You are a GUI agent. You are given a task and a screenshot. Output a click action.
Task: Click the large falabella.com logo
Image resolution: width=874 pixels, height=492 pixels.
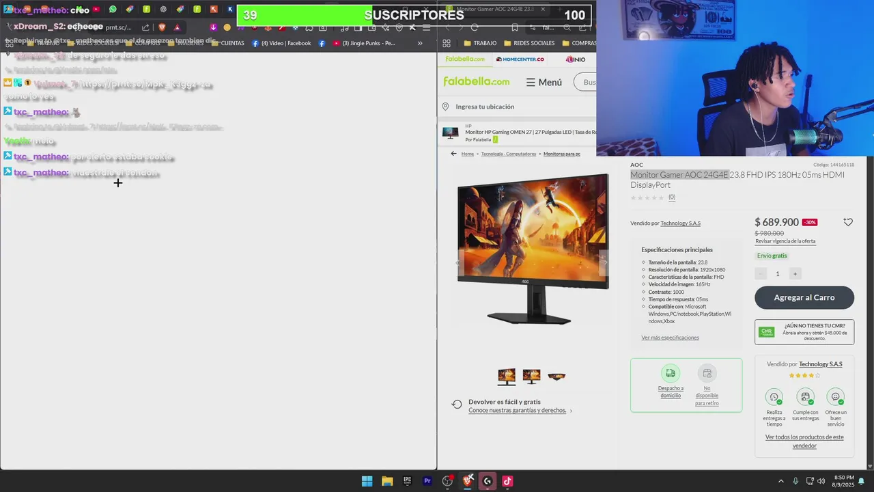tap(477, 82)
